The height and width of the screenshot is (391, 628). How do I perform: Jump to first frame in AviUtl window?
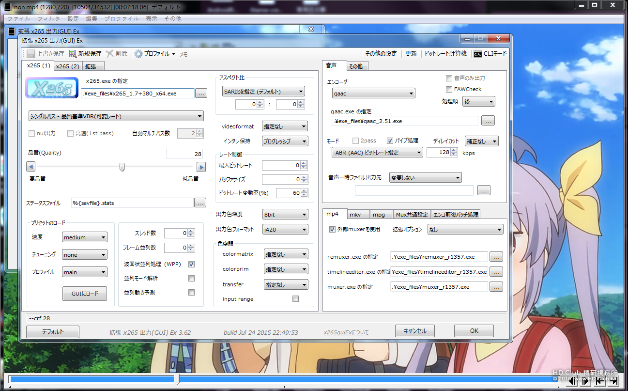599,381
